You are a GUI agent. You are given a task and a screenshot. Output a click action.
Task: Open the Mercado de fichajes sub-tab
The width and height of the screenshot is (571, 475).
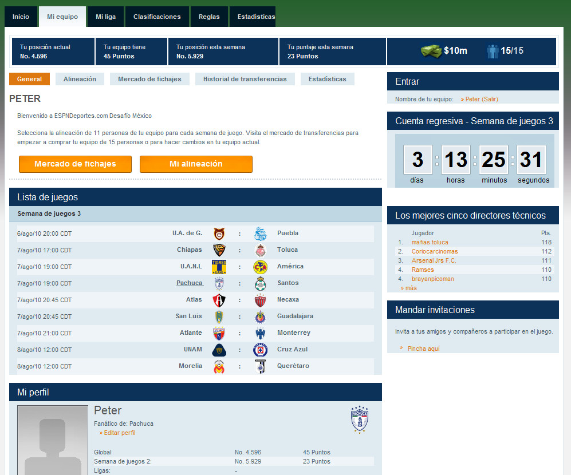[x=149, y=79]
